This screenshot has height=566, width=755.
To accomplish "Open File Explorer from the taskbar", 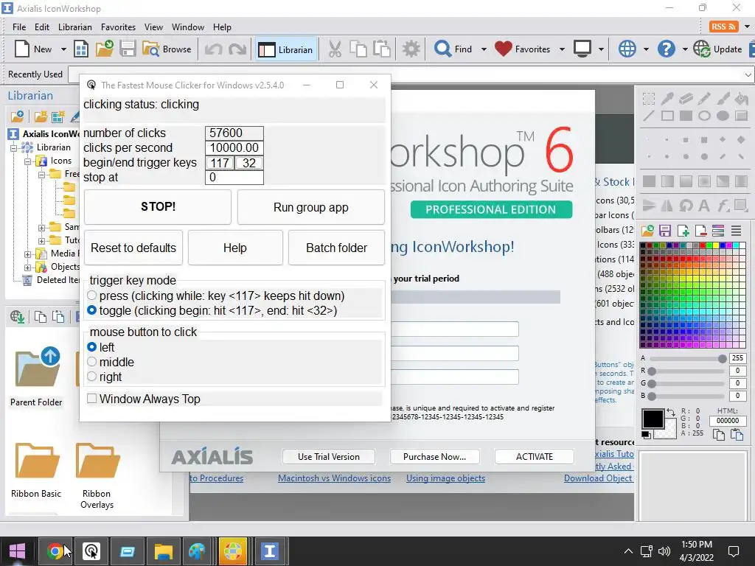I will pos(163,551).
